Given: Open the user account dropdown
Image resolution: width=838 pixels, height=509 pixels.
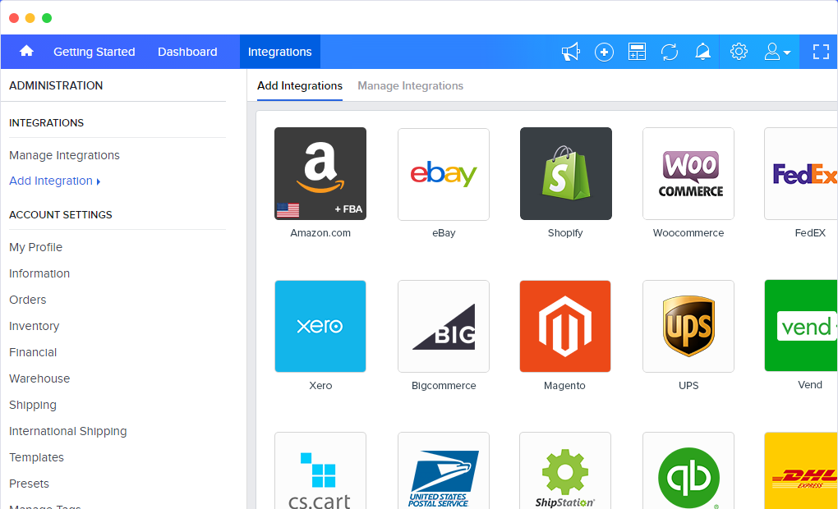Looking at the screenshot, I should [x=777, y=52].
